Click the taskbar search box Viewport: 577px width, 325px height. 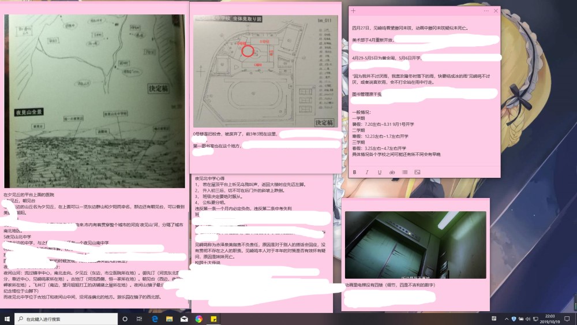click(x=66, y=319)
